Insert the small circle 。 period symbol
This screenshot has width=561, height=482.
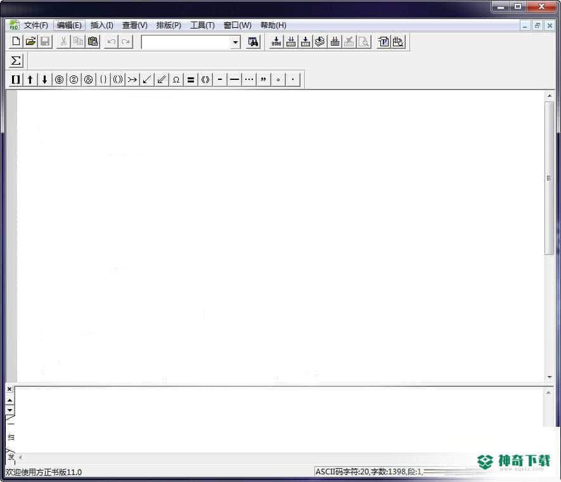tap(278, 79)
